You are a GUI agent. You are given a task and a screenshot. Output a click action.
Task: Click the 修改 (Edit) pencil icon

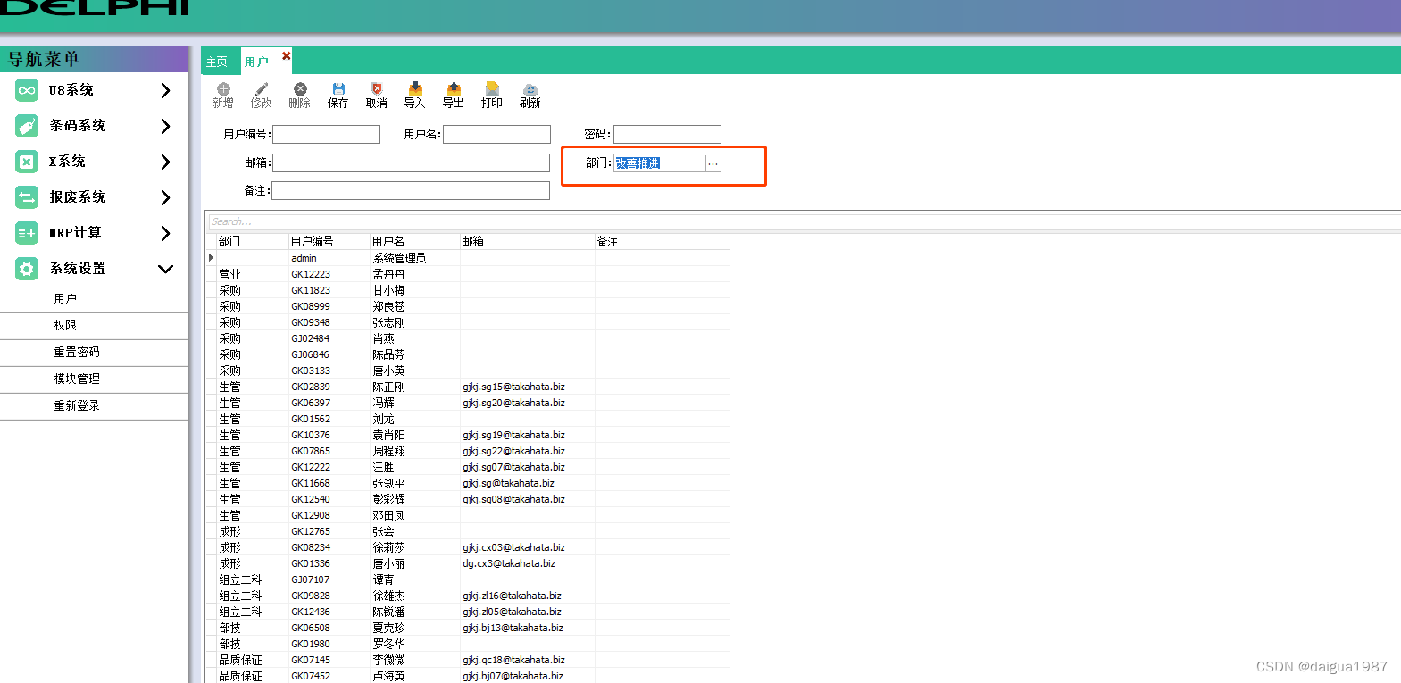click(262, 89)
